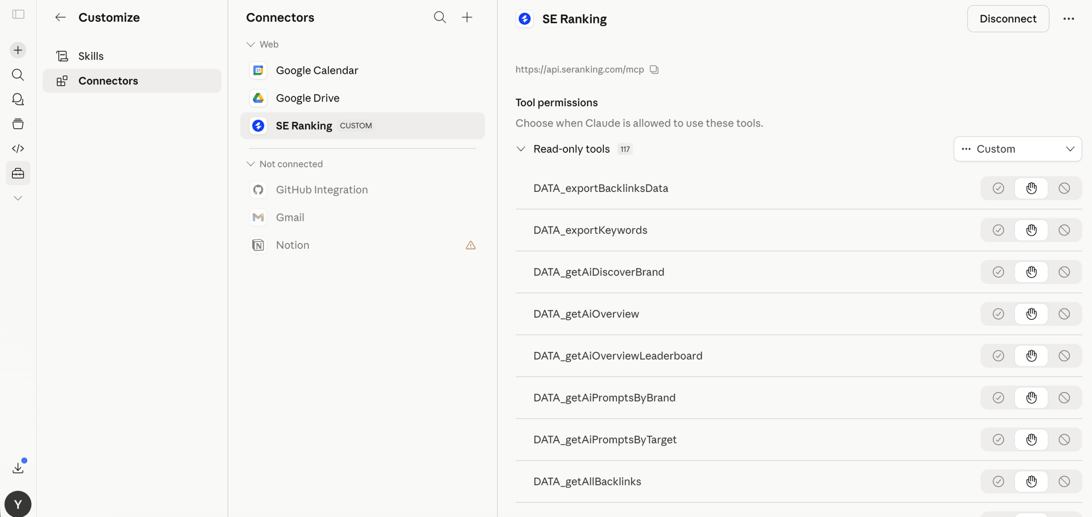Open the GitHub Integration connector
1092x517 pixels.
(322, 190)
